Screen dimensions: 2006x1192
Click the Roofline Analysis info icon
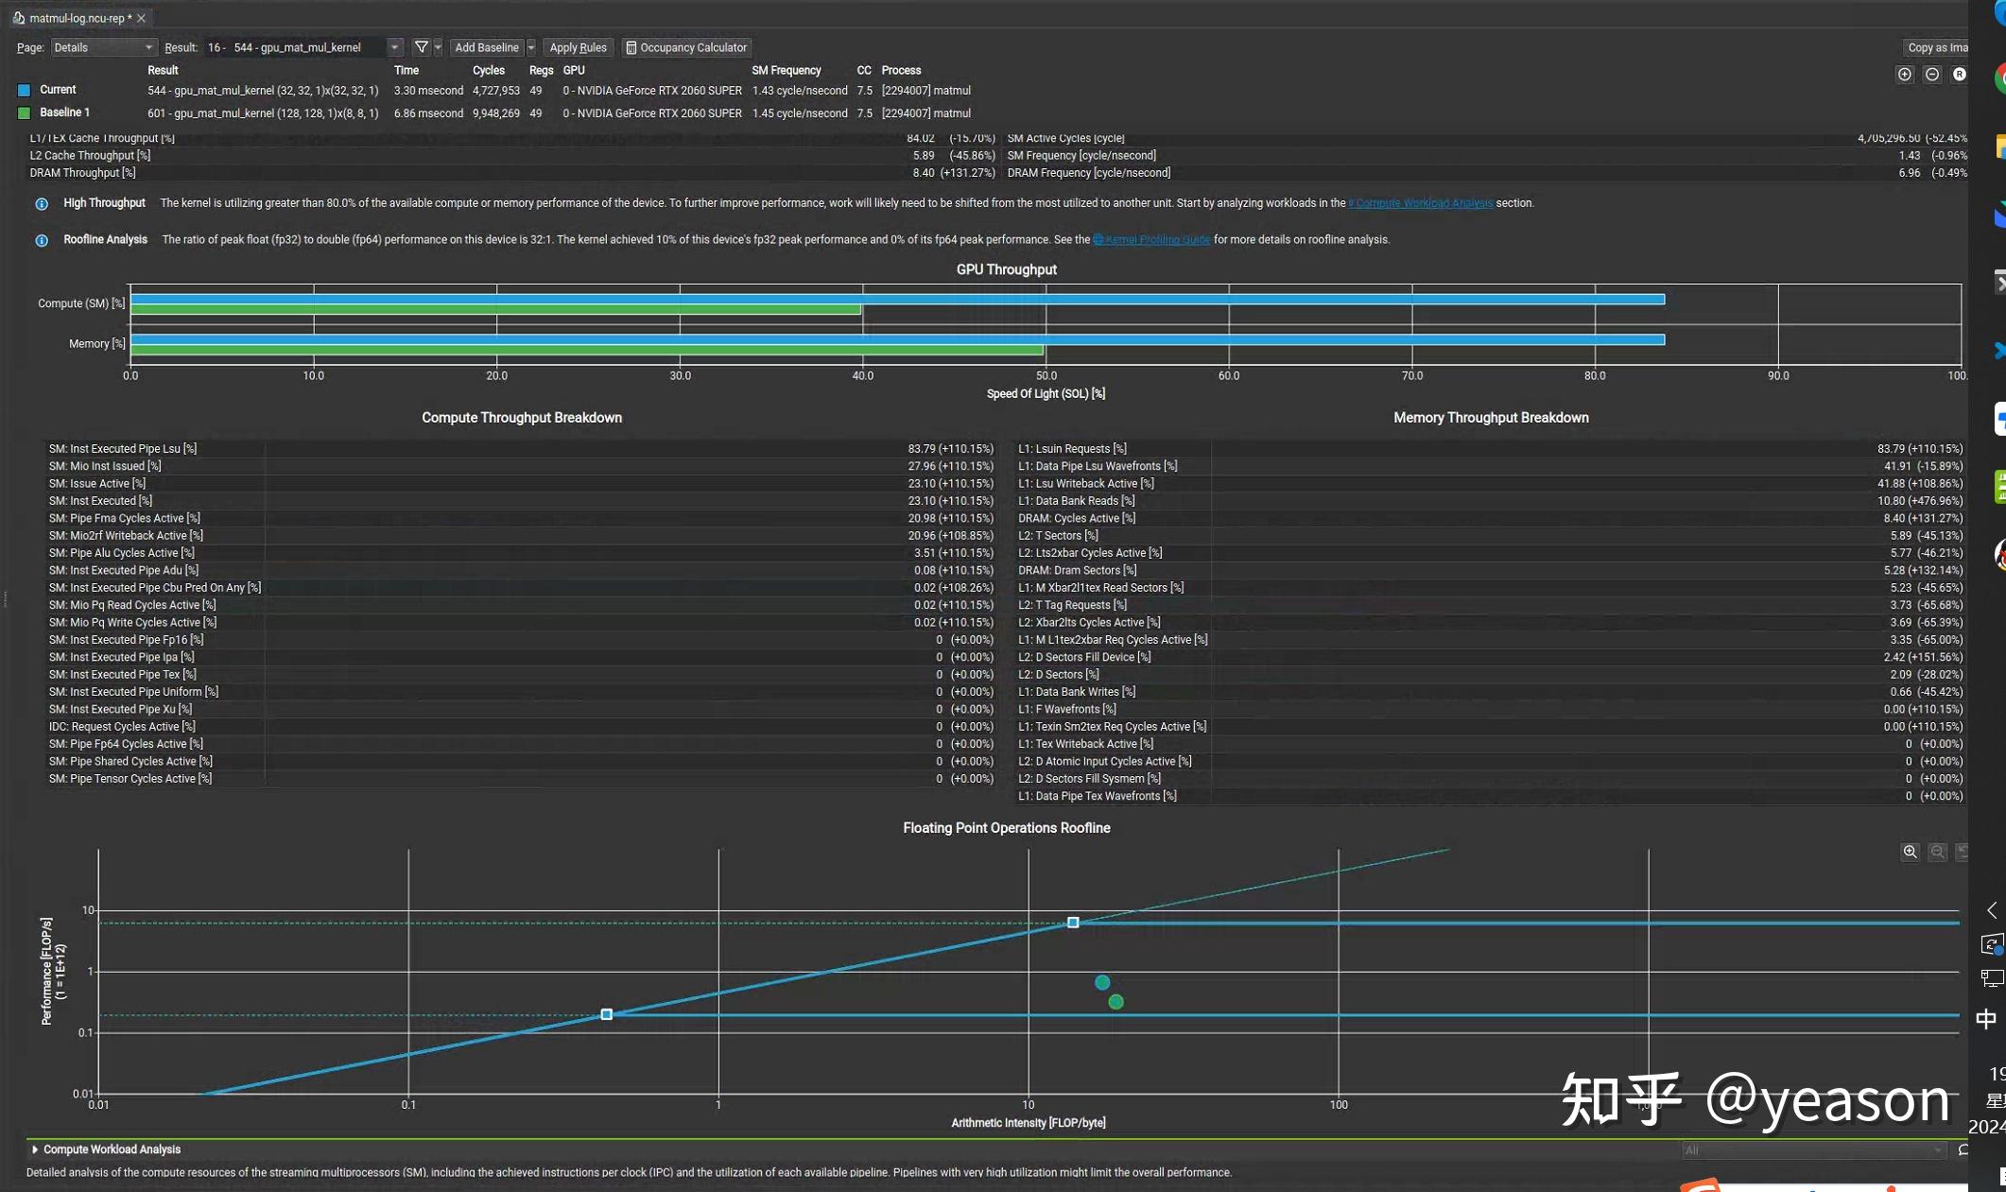[42, 241]
